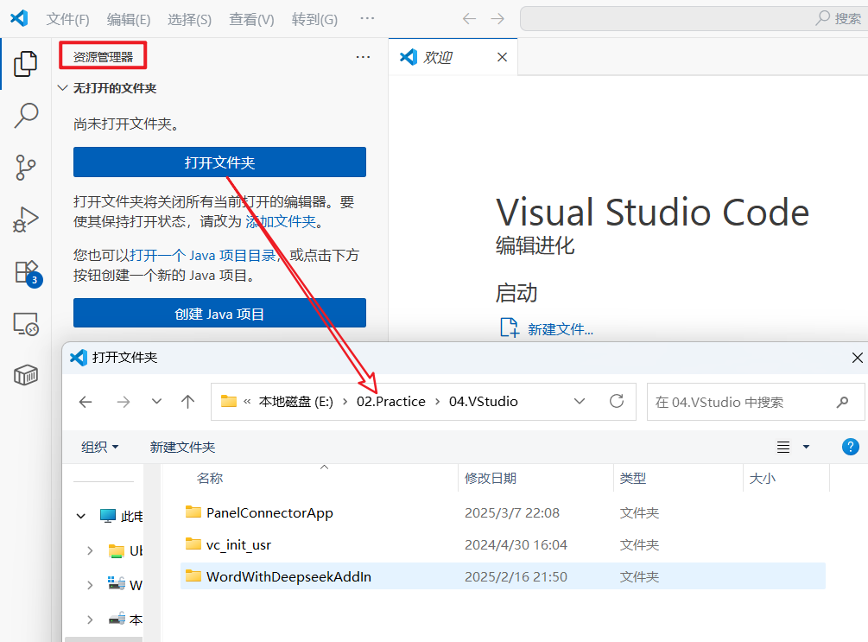Click the folder icon of WordWithDeepseekAddIn
The width and height of the screenshot is (868, 642).
click(193, 575)
